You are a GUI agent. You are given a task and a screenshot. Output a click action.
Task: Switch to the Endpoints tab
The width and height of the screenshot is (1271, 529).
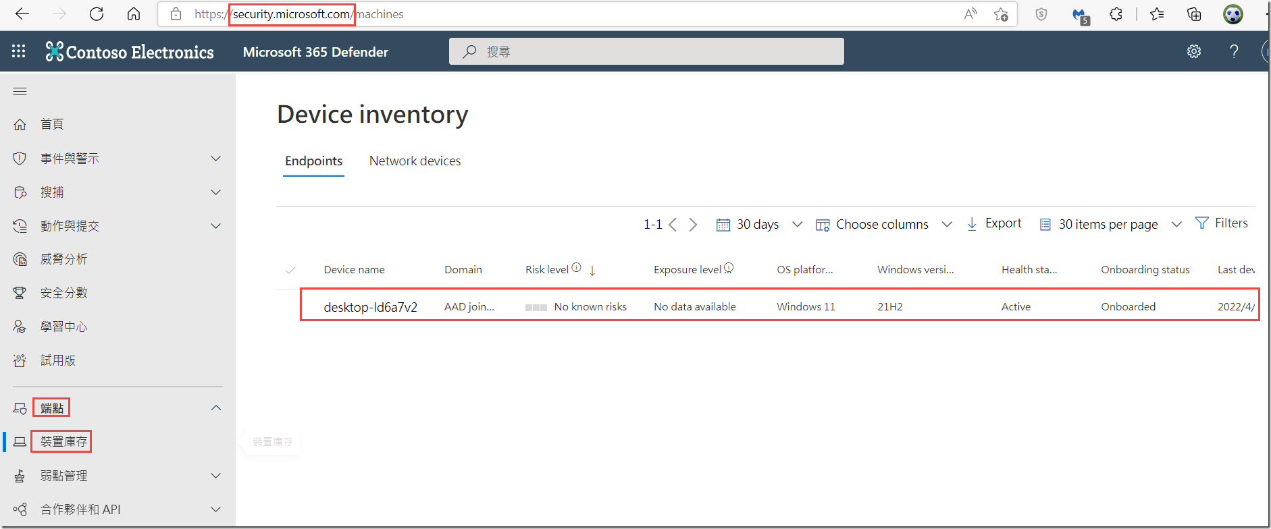click(x=313, y=161)
